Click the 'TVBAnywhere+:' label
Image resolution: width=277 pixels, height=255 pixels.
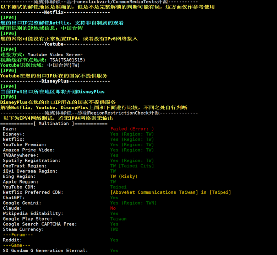click(x=21, y=155)
